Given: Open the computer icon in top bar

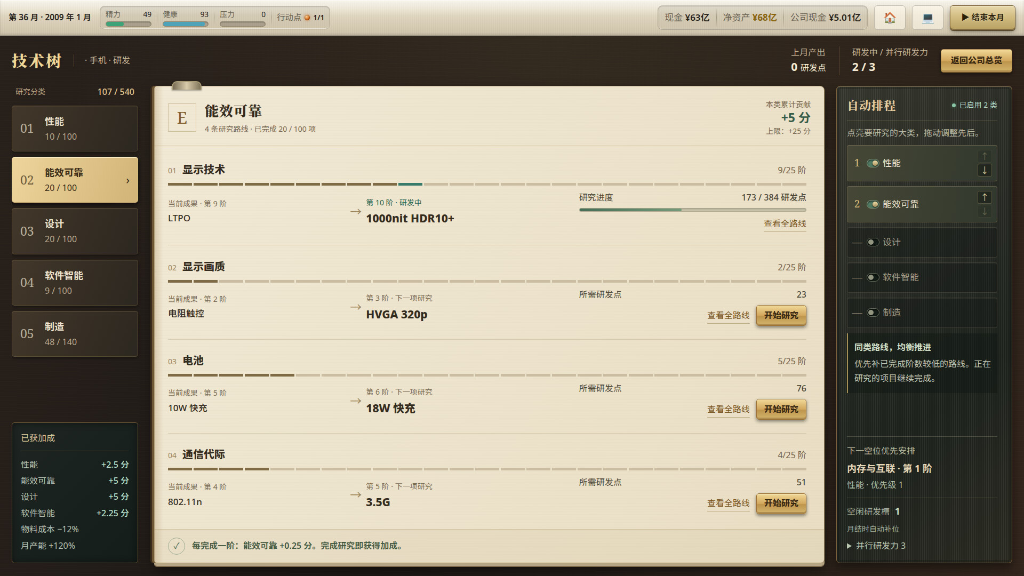Looking at the screenshot, I should coord(928,18).
